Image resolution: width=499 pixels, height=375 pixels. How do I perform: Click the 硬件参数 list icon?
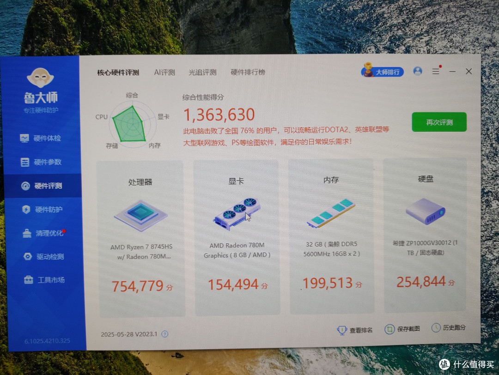(x=25, y=162)
